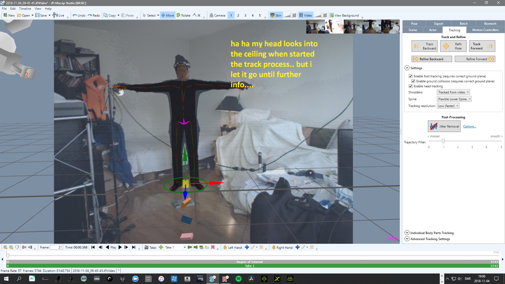Zoom in on the timeline
505x284 pixels.
tap(5, 247)
